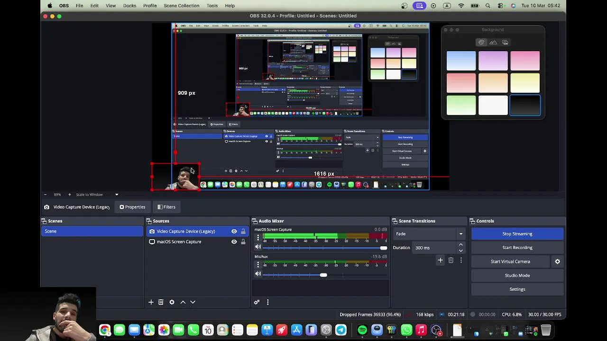Open Filters for selected source

(166, 207)
